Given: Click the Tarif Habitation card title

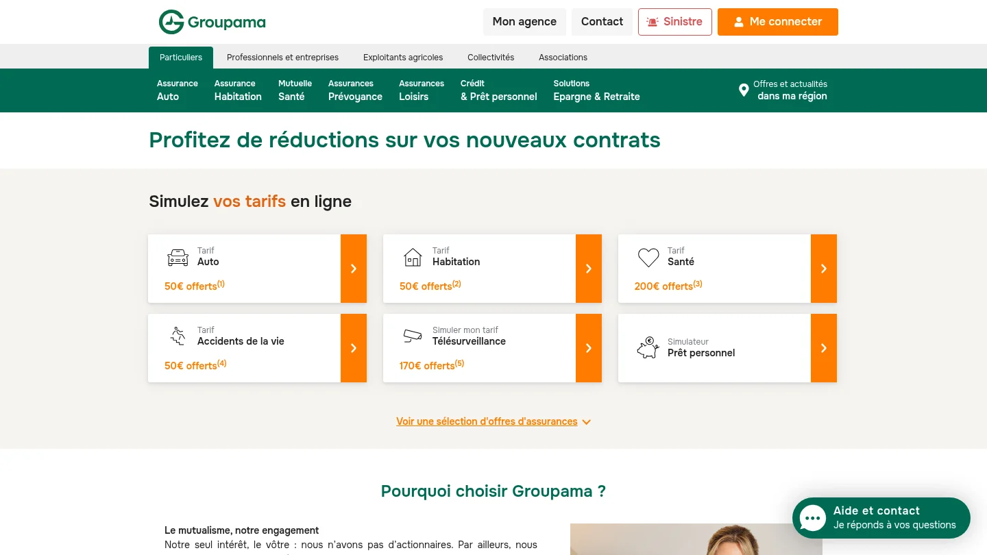Looking at the screenshot, I should (456, 256).
